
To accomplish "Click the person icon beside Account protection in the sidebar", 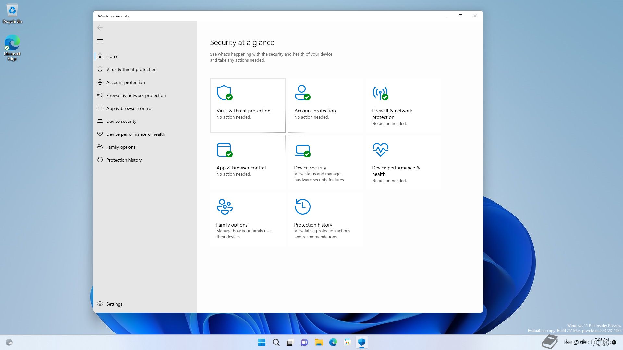I will point(100,82).
